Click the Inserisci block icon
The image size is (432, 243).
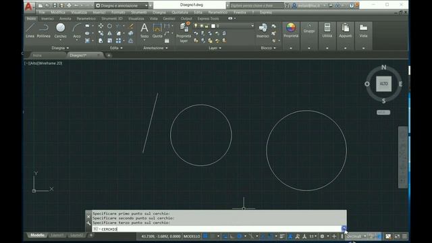point(263,30)
